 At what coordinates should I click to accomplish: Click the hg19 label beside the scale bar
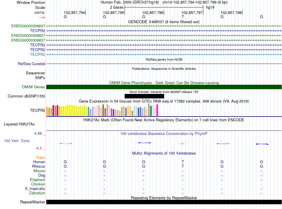click(210, 7)
